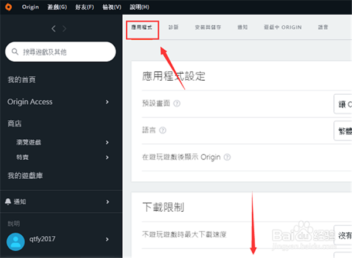Click the Origin logo icon in title bar
352x258 pixels.
point(8,6)
